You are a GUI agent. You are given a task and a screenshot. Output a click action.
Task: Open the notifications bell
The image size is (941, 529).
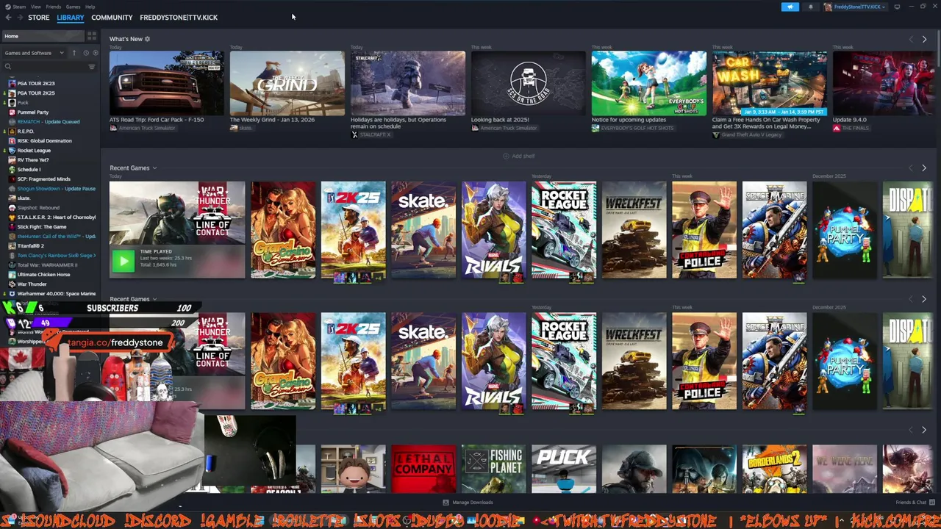point(811,7)
